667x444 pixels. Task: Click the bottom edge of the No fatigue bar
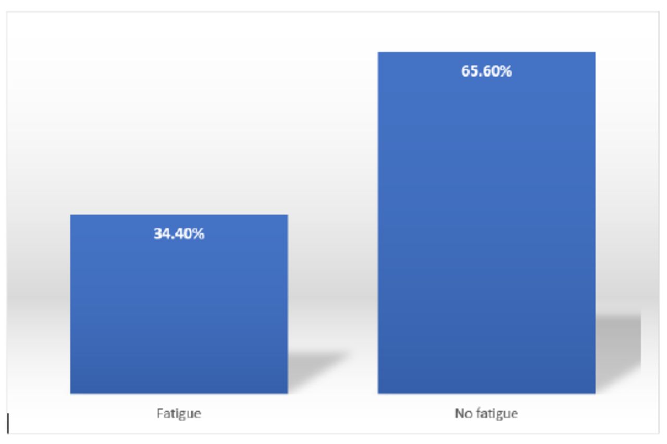click(x=486, y=393)
